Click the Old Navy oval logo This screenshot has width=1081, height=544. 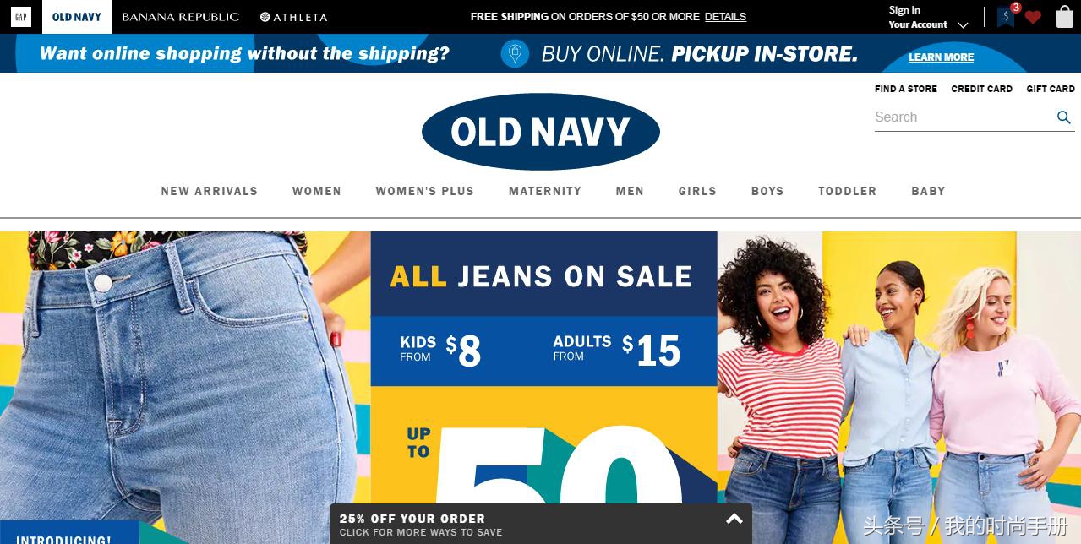click(x=541, y=132)
